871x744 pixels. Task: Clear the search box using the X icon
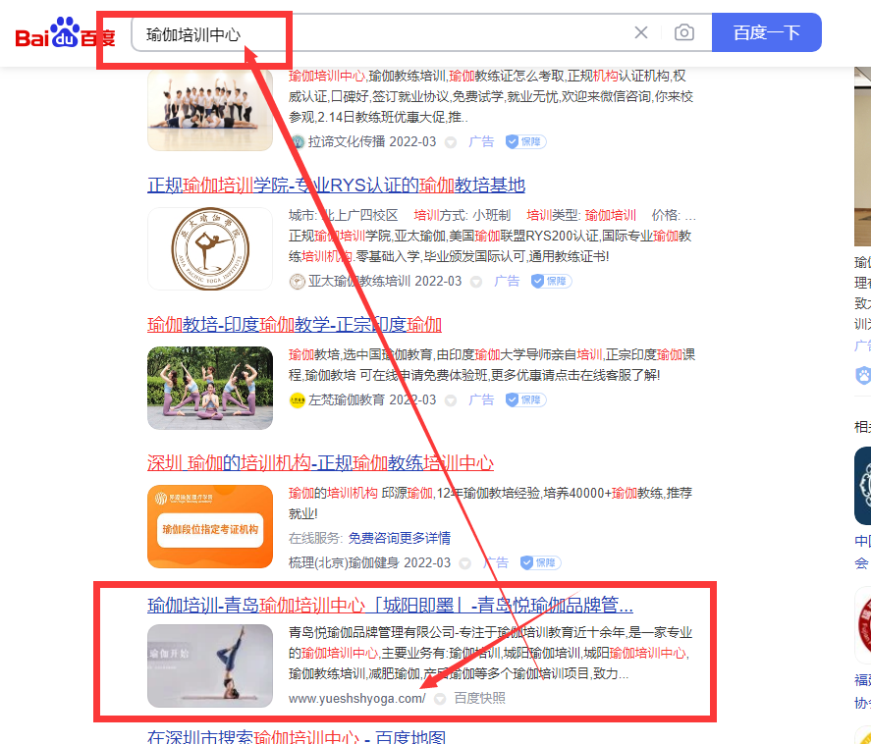point(641,32)
